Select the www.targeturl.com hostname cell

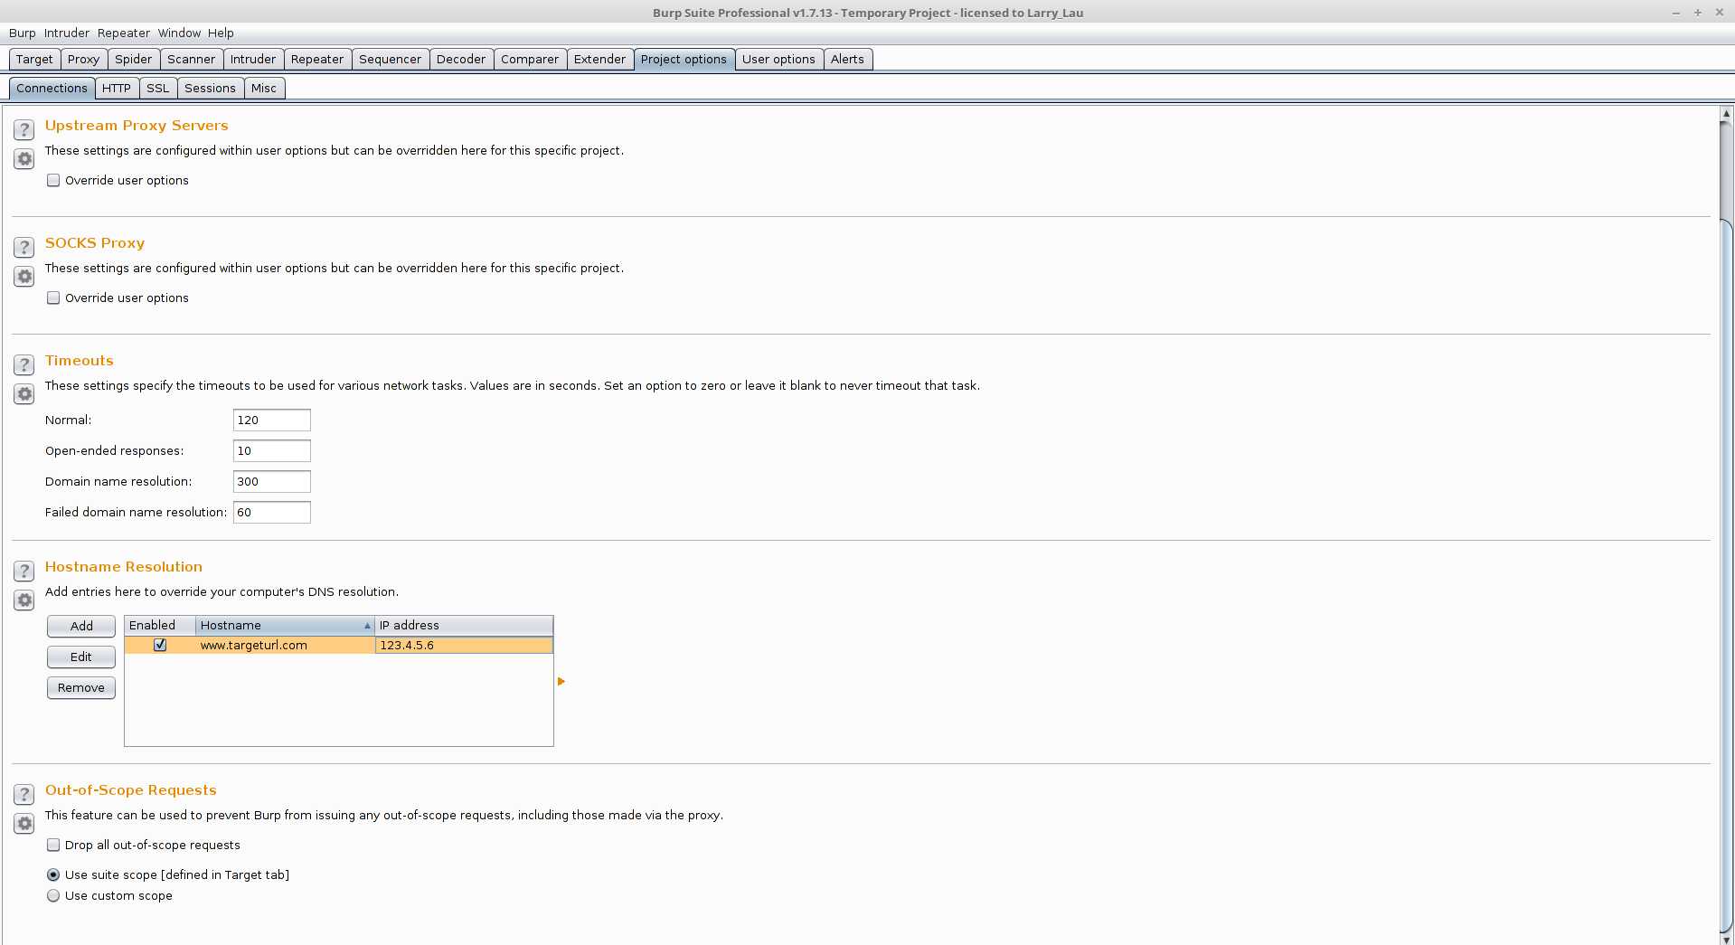pyautogui.click(x=285, y=645)
